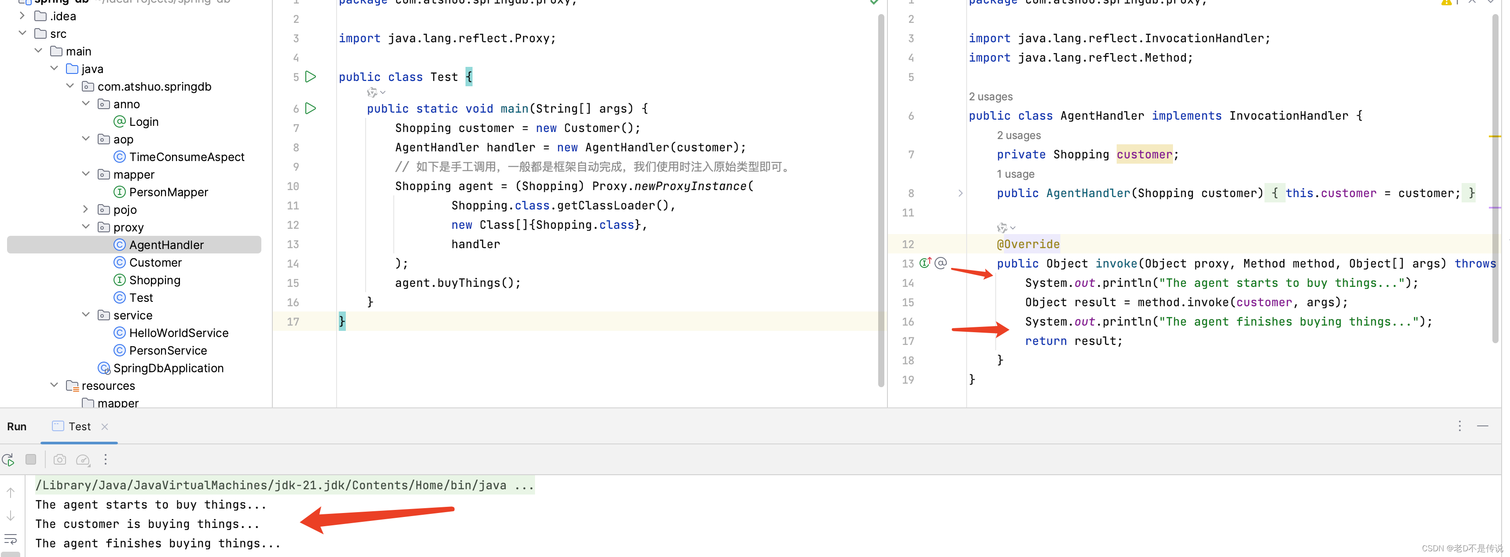Toggle the Run tab in the Run panel
The height and width of the screenshot is (557, 1510).
pyautogui.click(x=17, y=426)
